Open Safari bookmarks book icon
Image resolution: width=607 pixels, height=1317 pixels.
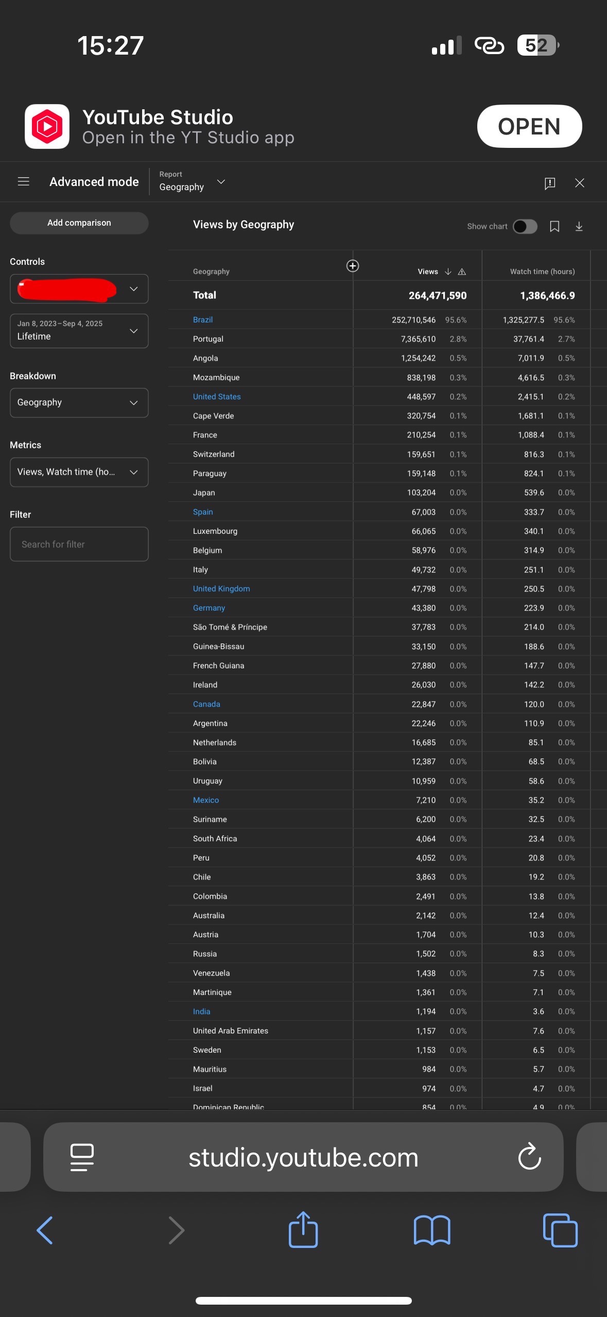(x=432, y=1230)
